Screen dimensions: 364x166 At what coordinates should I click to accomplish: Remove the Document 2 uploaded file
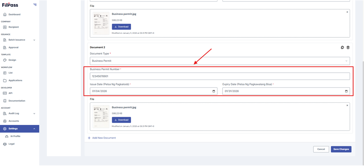tap(347, 105)
